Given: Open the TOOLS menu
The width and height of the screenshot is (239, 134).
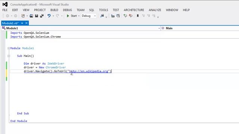Looking at the screenshot, I should (x=103, y=10).
